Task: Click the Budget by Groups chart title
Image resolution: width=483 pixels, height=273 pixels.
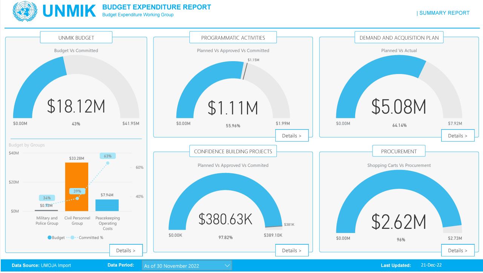Action: (x=27, y=145)
